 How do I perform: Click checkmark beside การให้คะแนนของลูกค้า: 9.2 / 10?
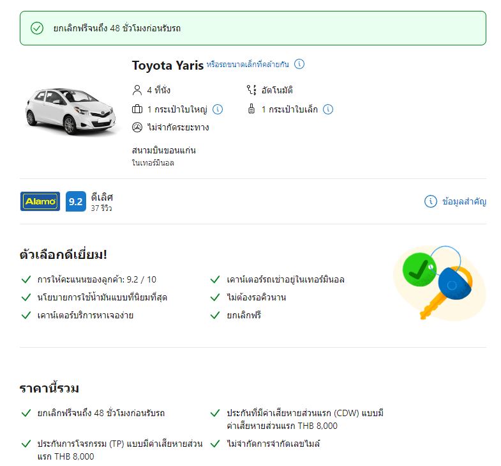[26, 279]
